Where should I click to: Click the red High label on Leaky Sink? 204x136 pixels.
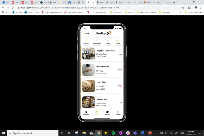click(120, 86)
